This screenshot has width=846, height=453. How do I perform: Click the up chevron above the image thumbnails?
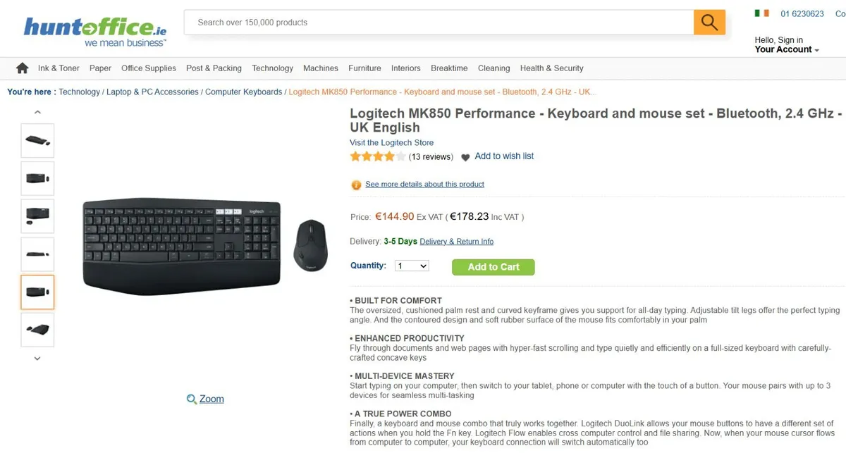pos(37,111)
